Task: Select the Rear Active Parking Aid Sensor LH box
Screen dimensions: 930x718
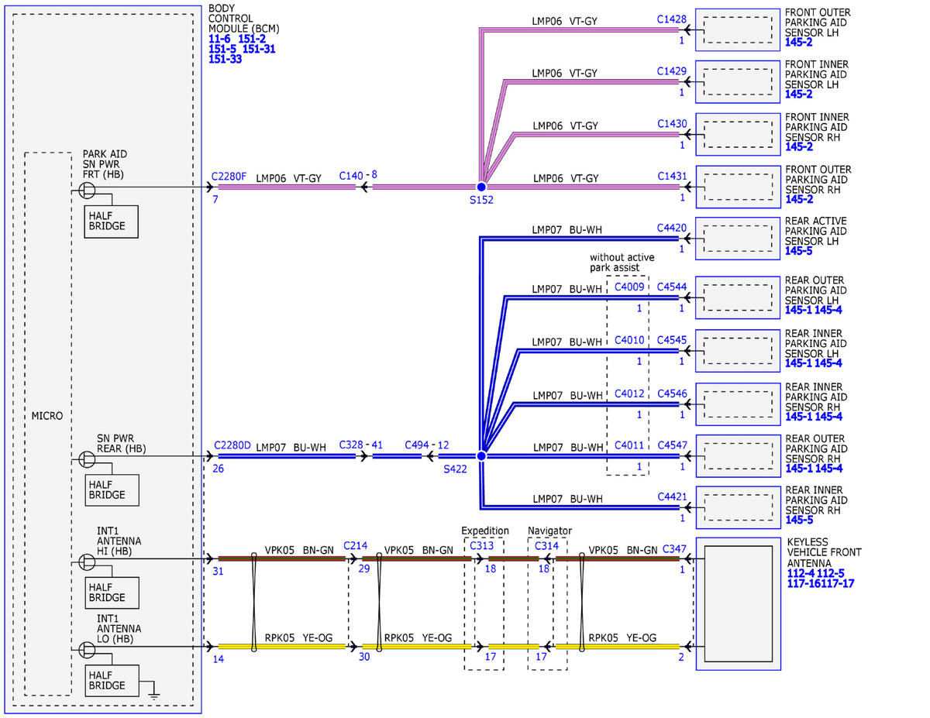Action: pos(739,238)
